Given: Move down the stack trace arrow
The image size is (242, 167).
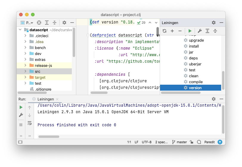Looking at the screenshot, I should click(x=30, y=115).
